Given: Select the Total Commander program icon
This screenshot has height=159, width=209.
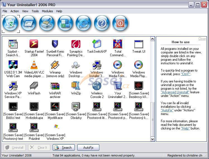Looking at the screenshot, I should click(x=118, y=44).
